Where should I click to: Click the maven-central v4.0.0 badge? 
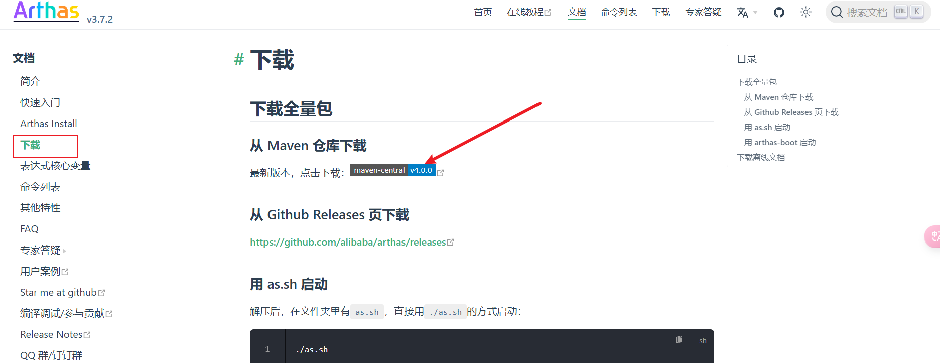click(x=392, y=170)
